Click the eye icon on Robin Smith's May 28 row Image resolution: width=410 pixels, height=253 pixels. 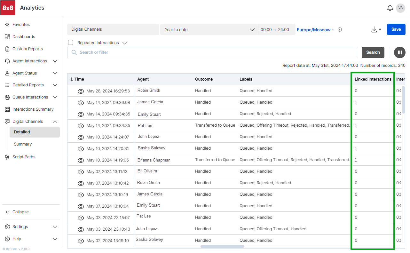81,91
